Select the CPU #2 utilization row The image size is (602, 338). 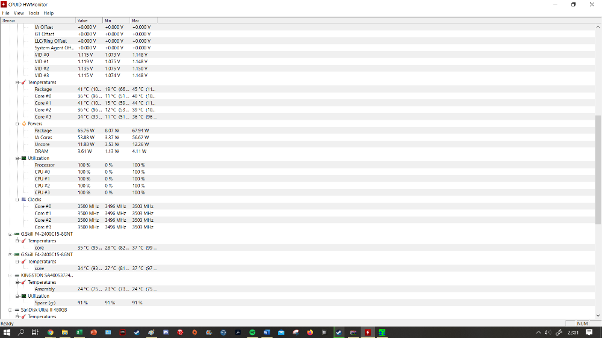click(297, 186)
